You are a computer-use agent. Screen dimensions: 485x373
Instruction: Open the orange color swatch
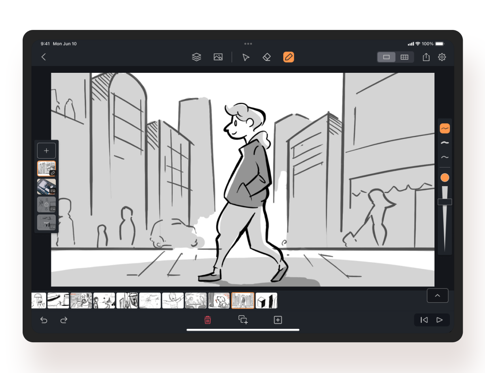coord(445,178)
